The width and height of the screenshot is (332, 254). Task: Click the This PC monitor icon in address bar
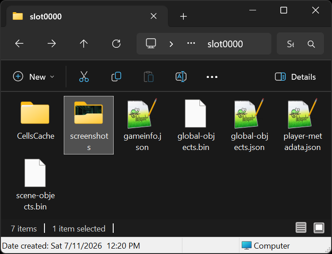pos(151,44)
